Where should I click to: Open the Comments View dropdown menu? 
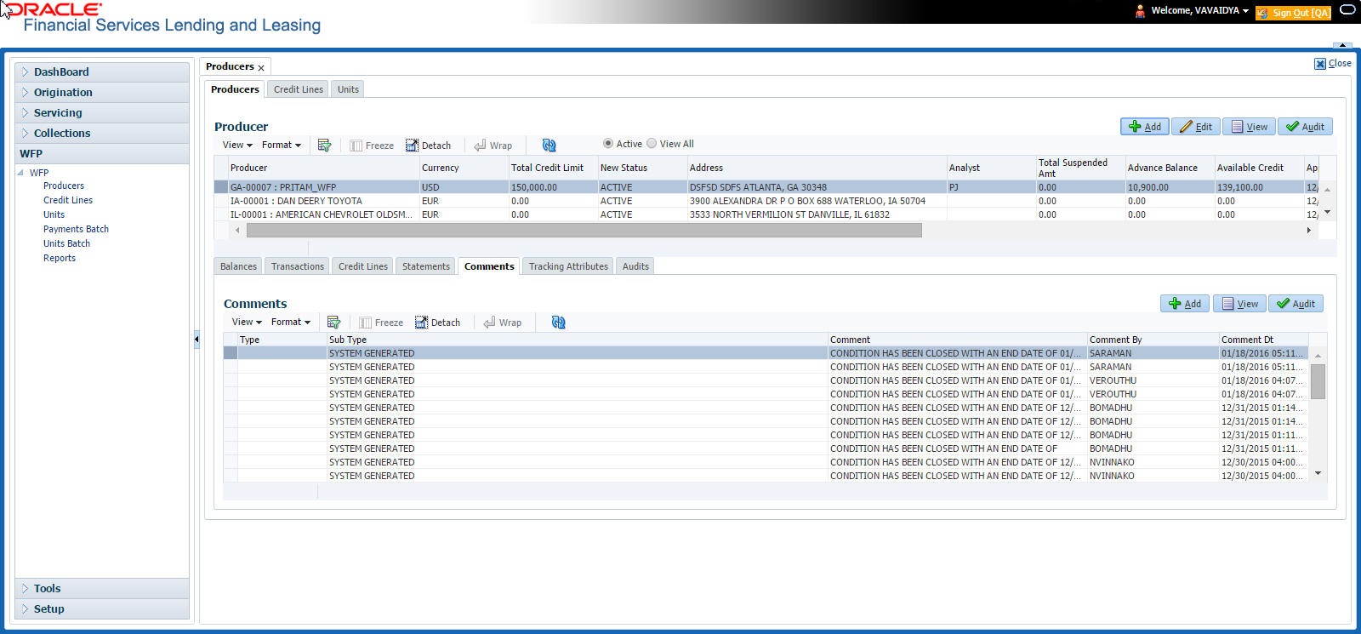pyautogui.click(x=247, y=323)
